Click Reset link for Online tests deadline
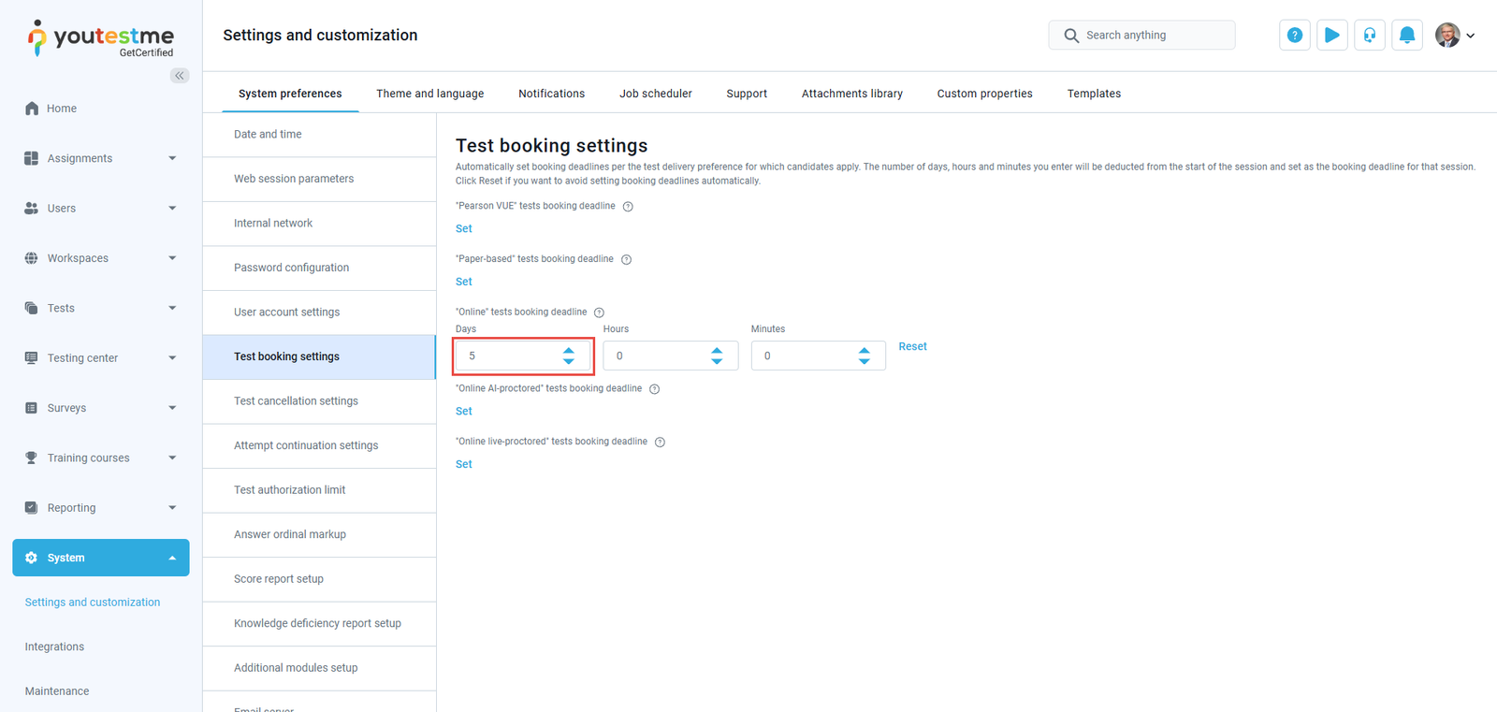The height and width of the screenshot is (712, 1497). tap(912, 346)
